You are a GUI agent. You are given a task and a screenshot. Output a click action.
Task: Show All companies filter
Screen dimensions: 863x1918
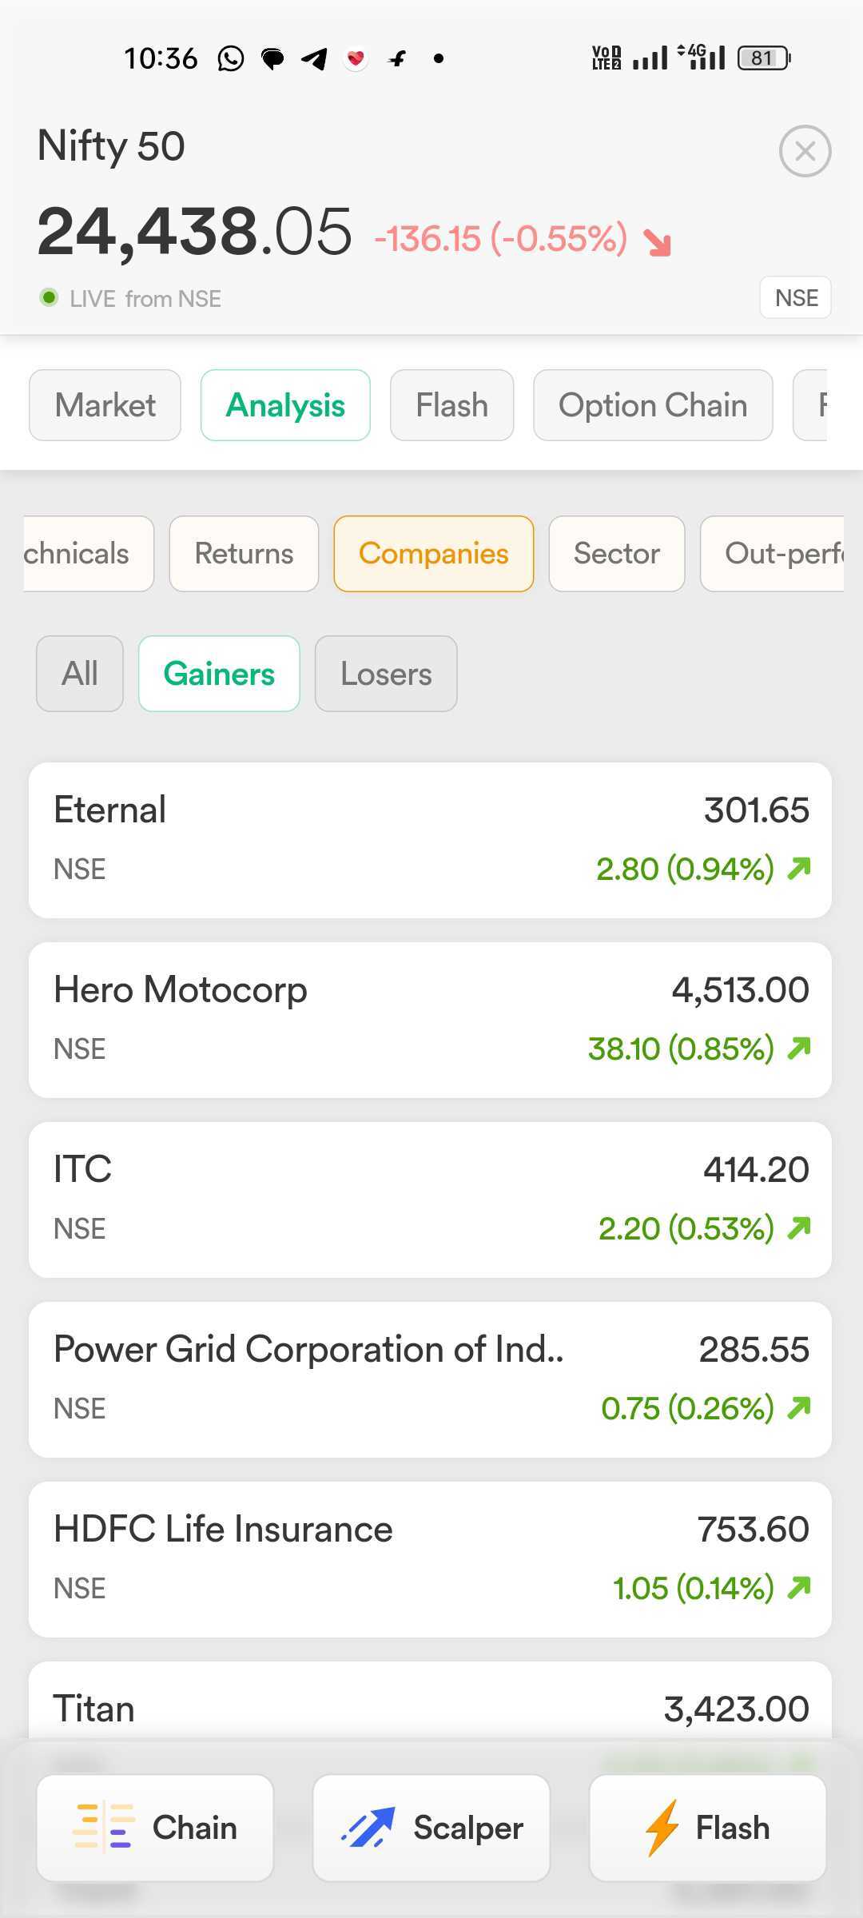coord(80,674)
